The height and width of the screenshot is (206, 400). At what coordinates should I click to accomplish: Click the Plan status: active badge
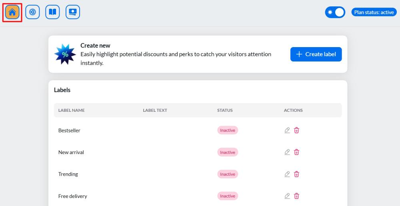(x=374, y=12)
